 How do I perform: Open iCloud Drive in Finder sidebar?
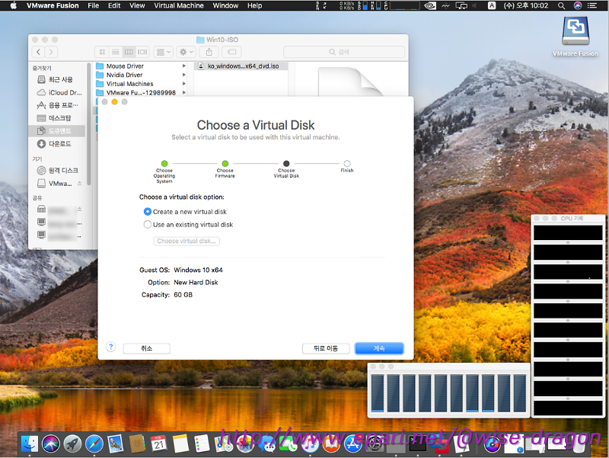(56, 92)
